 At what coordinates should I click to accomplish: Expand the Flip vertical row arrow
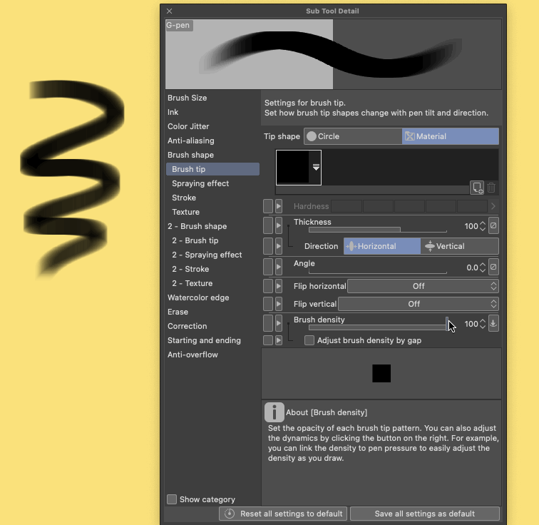[x=279, y=304]
